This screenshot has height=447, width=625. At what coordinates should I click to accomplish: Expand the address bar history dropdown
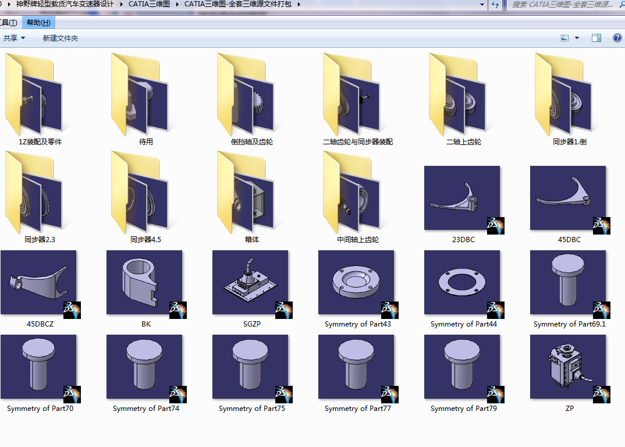click(x=482, y=5)
